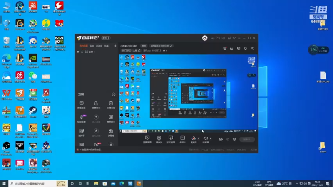The width and height of the screenshot is (333, 187).
Task: Mute the 扬声器 speaker
Action: (205, 140)
